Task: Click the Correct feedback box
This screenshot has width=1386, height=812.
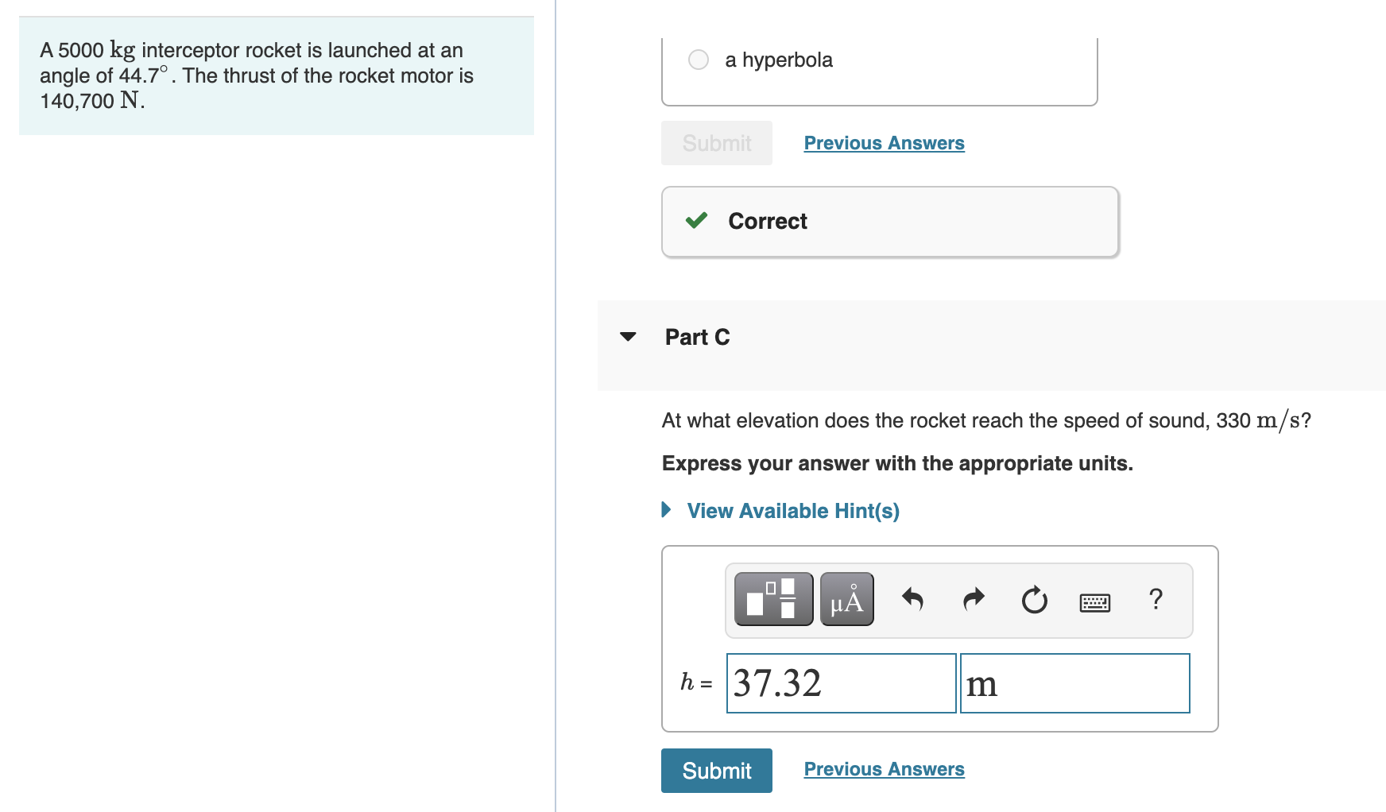Action: pyautogui.click(x=890, y=222)
